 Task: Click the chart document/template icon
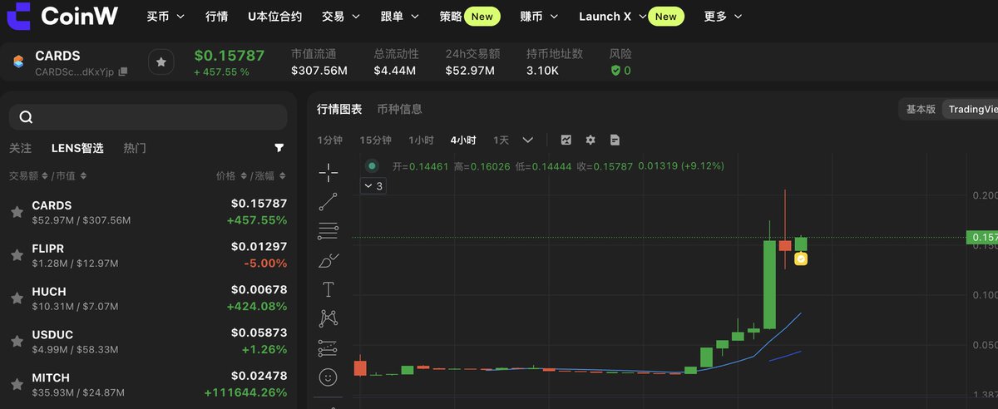pos(615,140)
